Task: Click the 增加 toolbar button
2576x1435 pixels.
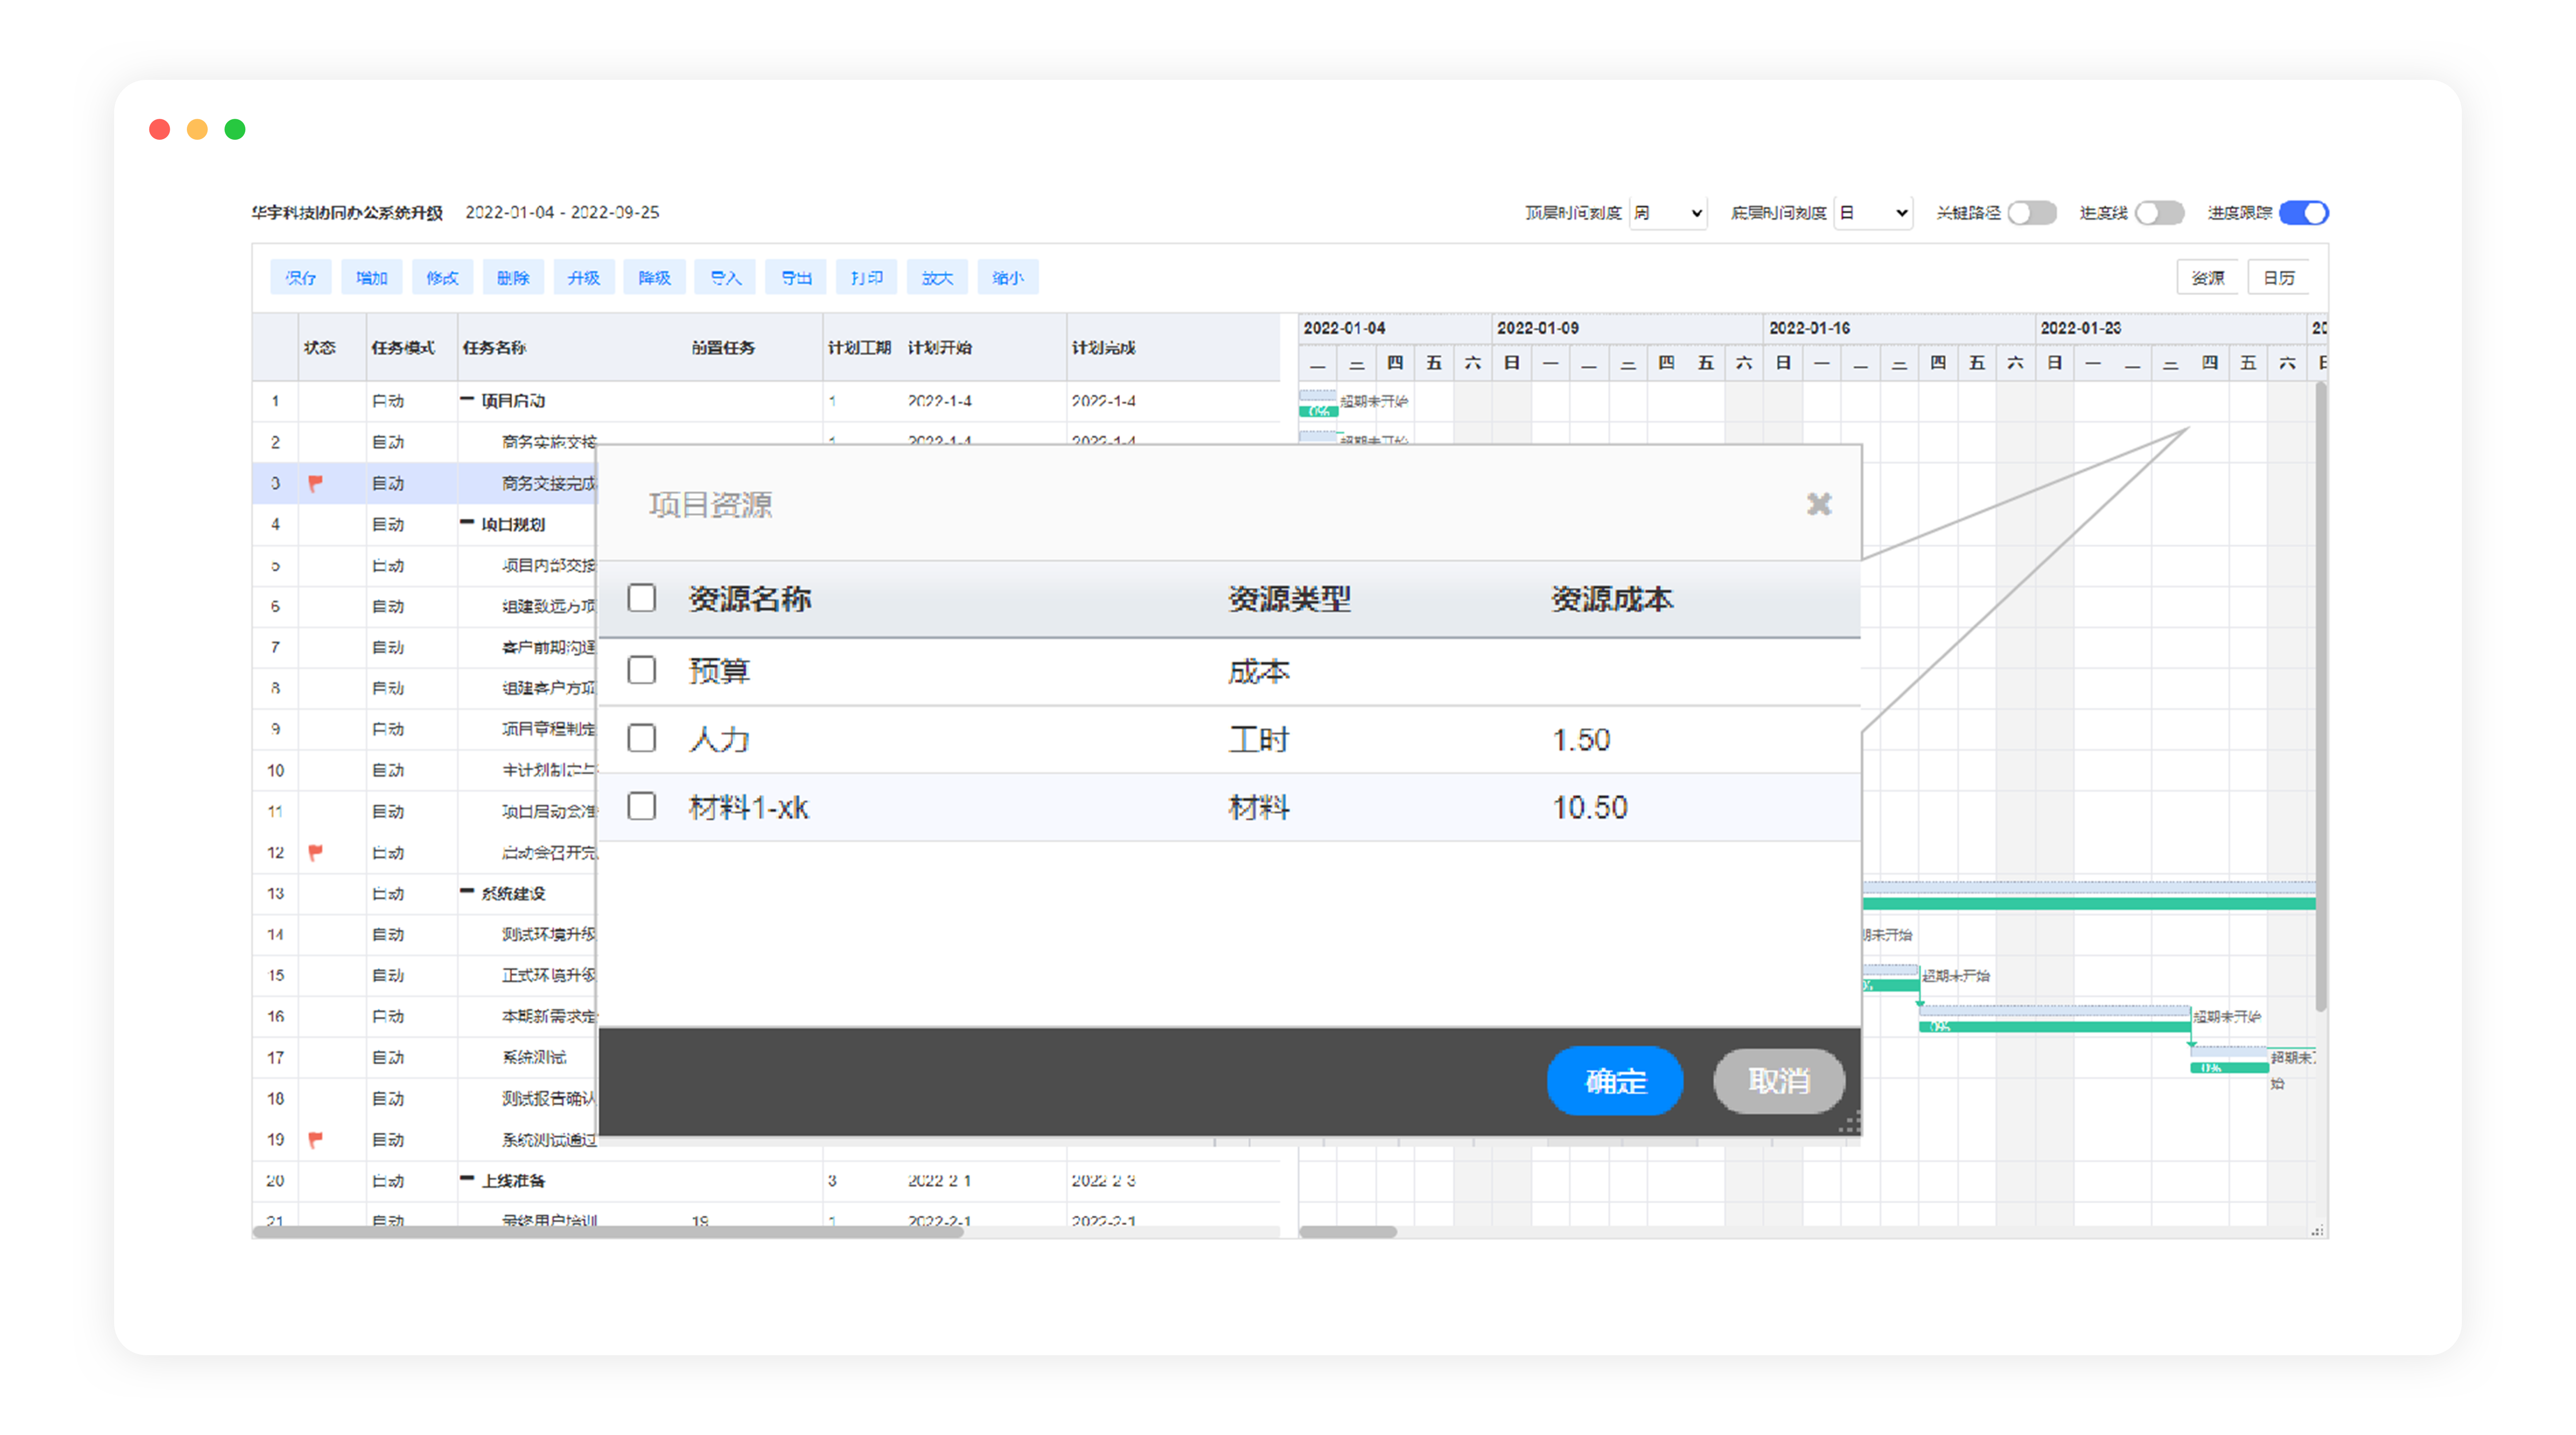Action: point(371,278)
